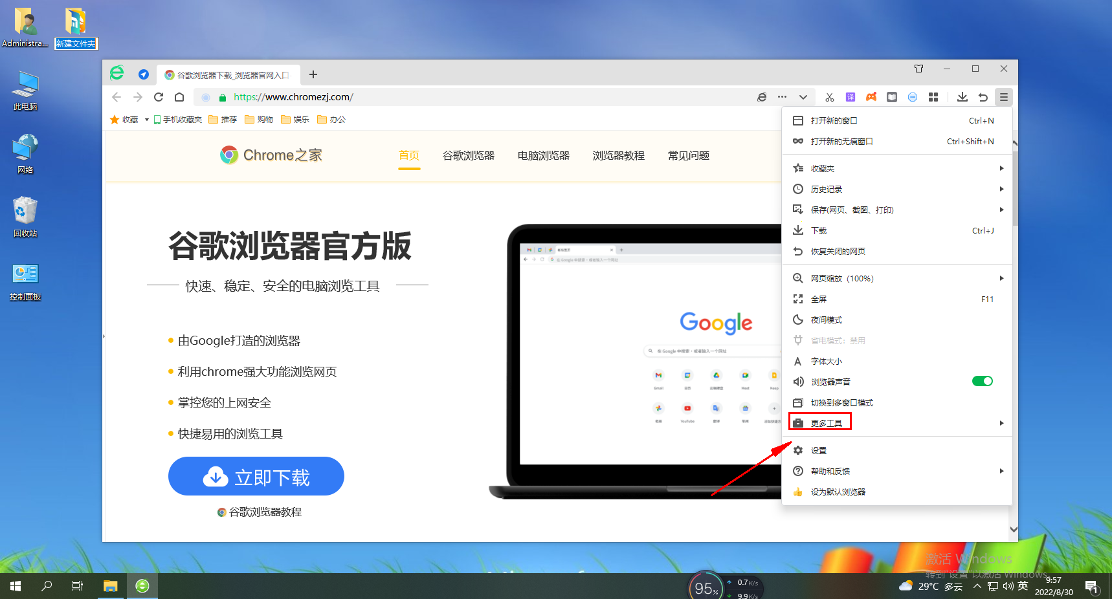1112x599 pixels.
Task: Disable the 浏览器声音 switch in the menu
Action: point(982,381)
